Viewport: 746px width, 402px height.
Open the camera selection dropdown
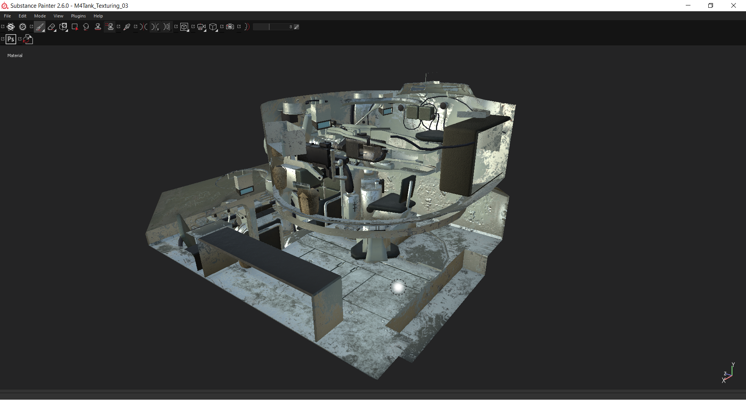[x=201, y=27]
